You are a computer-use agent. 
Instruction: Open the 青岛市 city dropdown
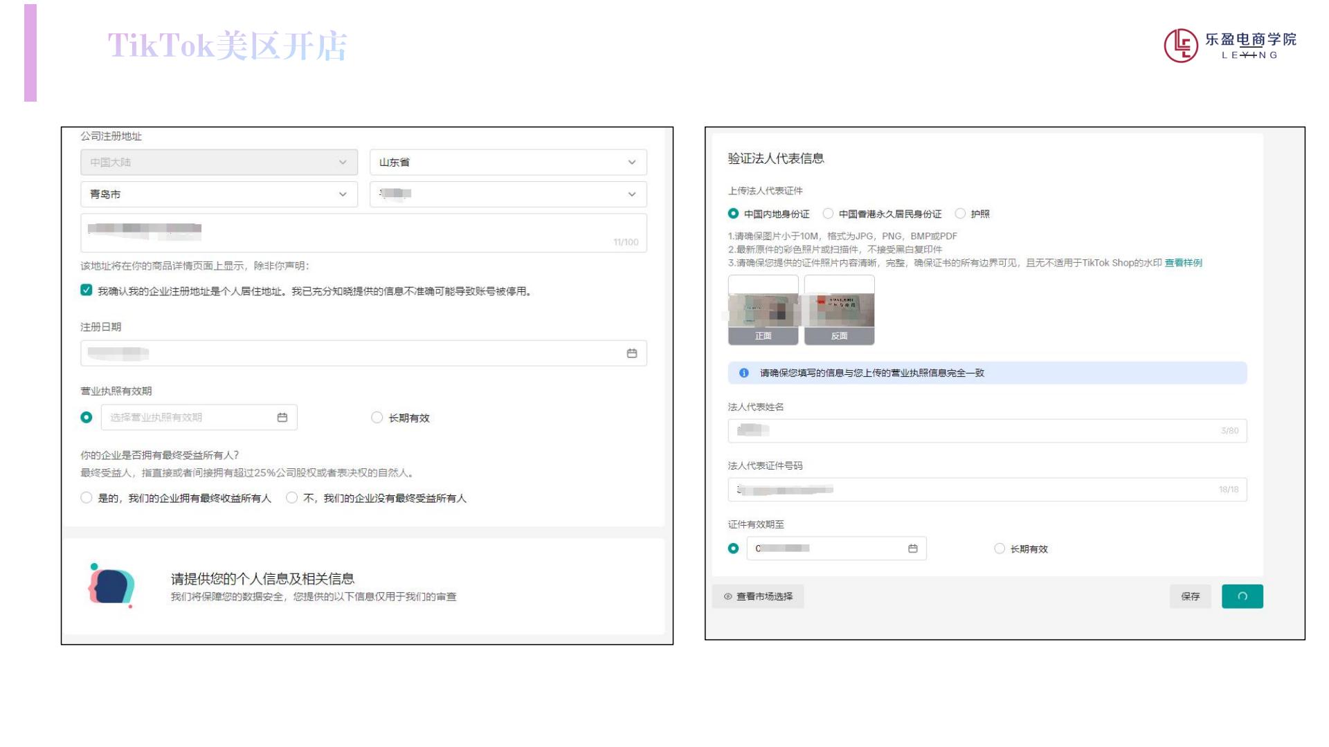pyautogui.click(x=219, y=194)
